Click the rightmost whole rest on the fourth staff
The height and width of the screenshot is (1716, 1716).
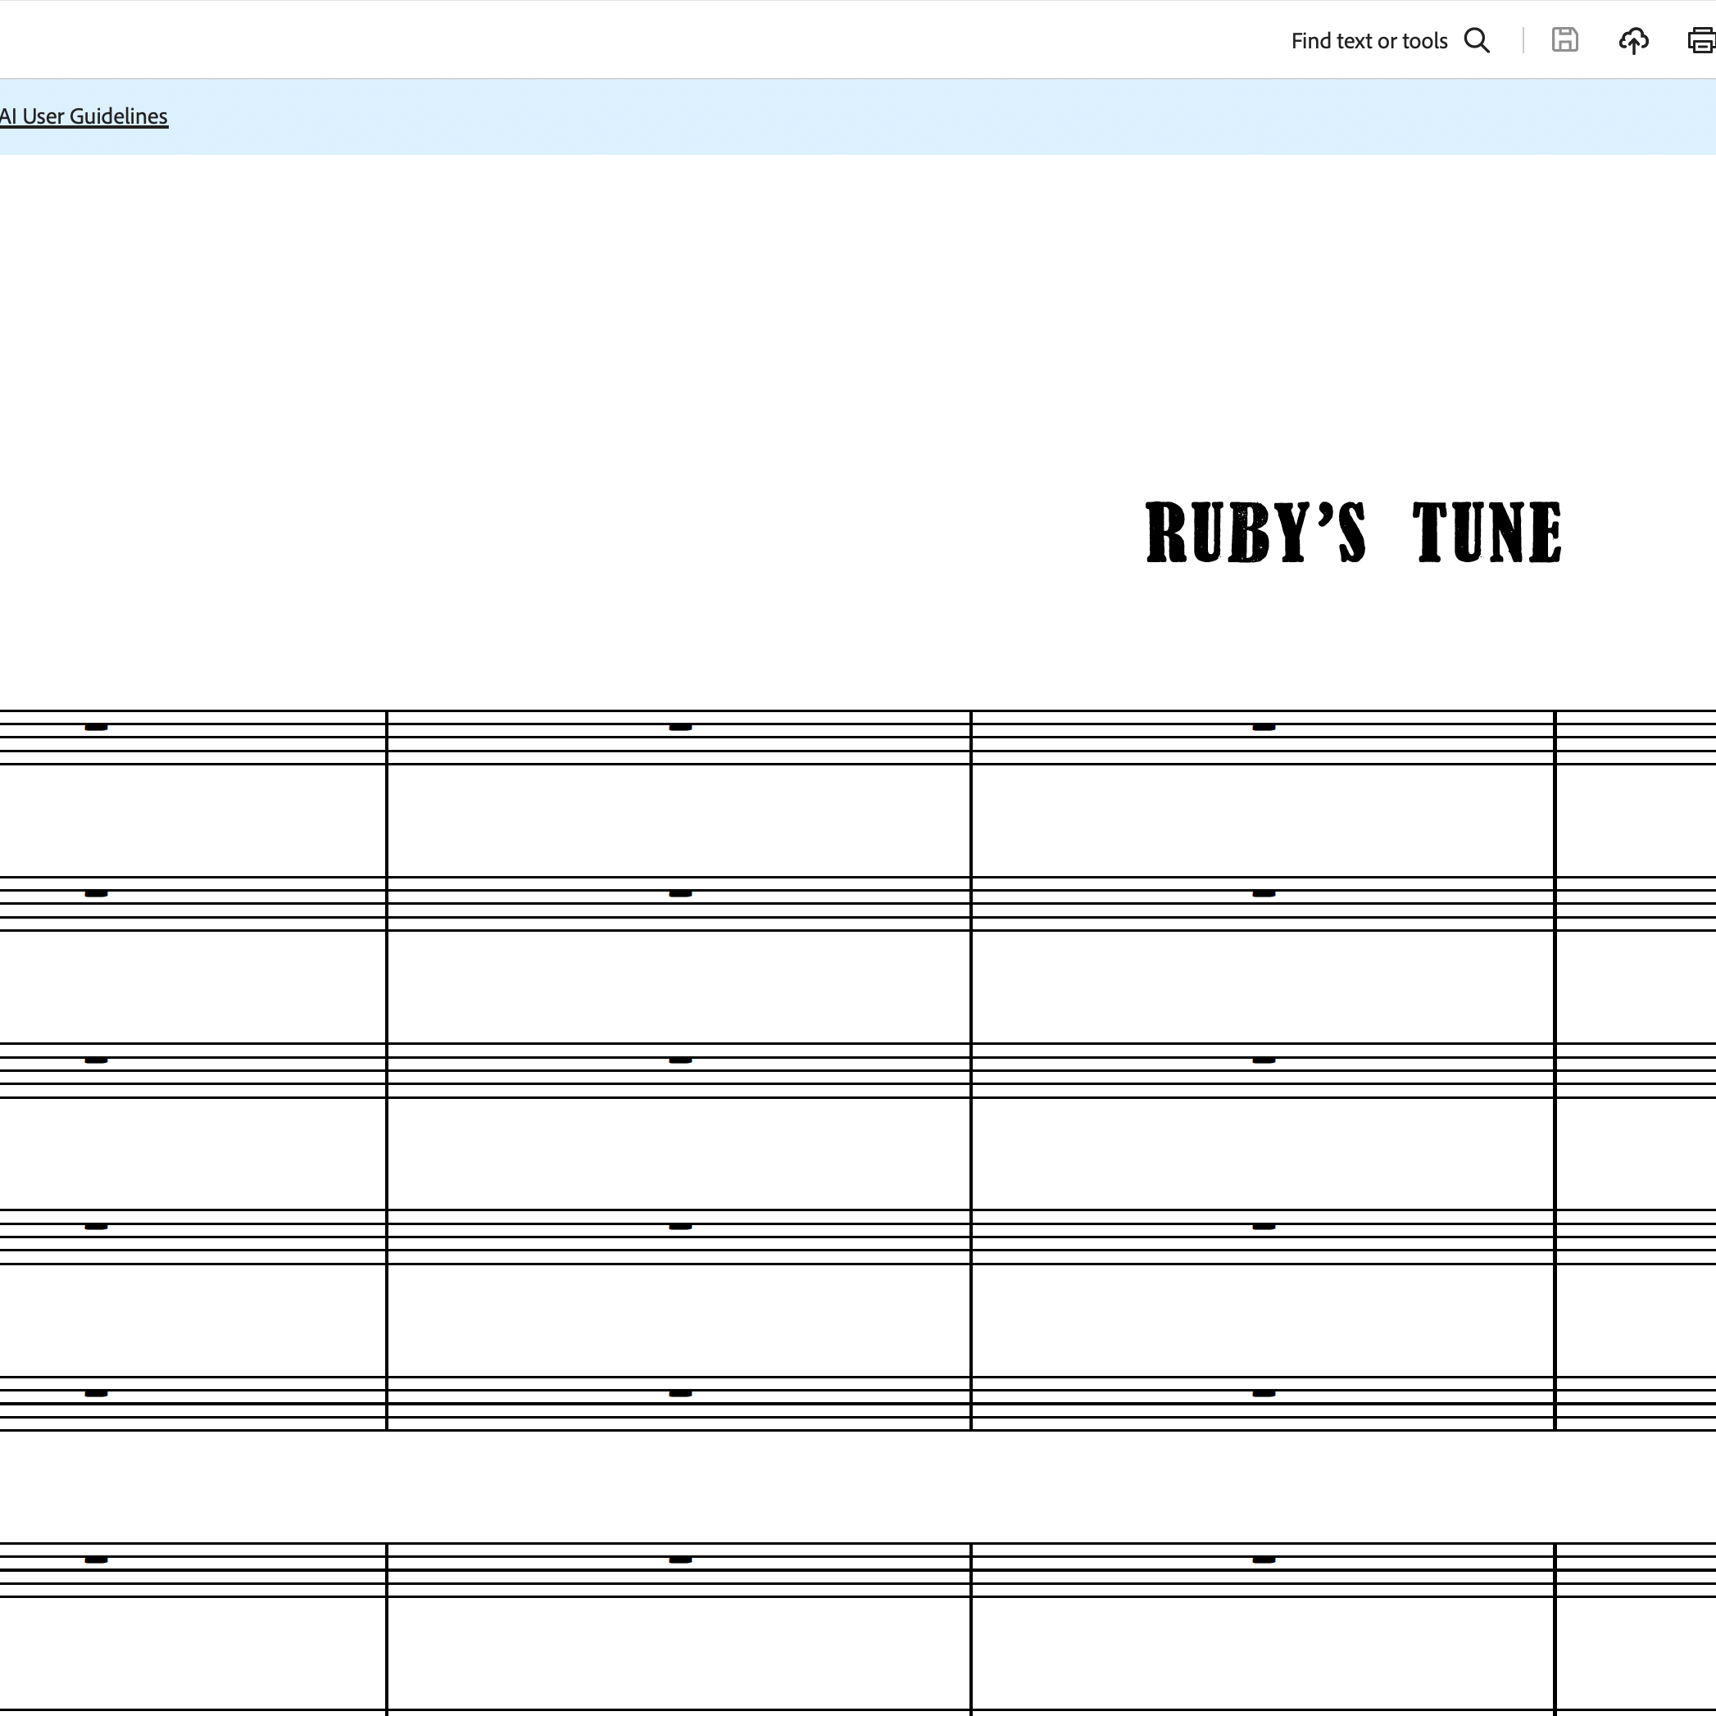tap(1264, 1227)
